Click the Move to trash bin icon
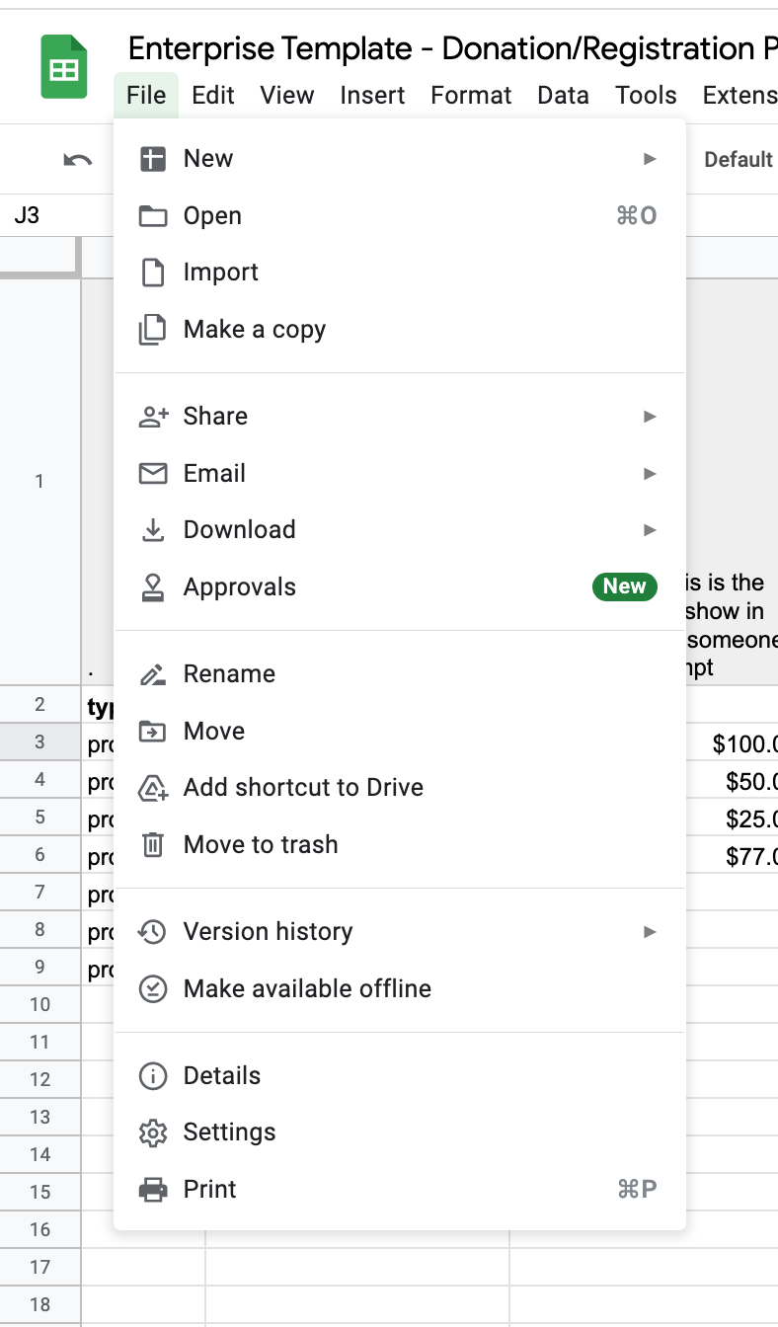This screenshot has width=778, height=1327. [153, 845]
